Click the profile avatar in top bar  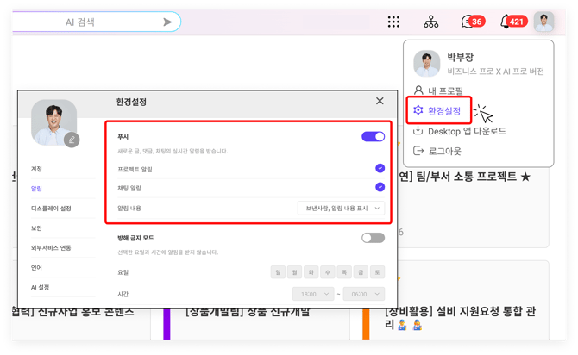(544, 22)
